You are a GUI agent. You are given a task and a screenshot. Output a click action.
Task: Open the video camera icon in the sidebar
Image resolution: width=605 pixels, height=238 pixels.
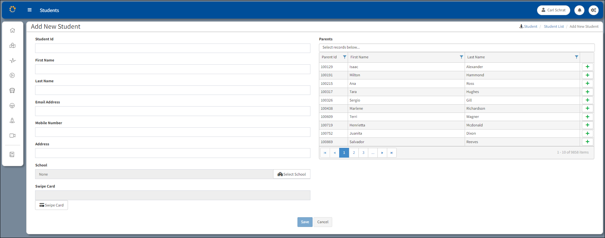pos(12,136)
